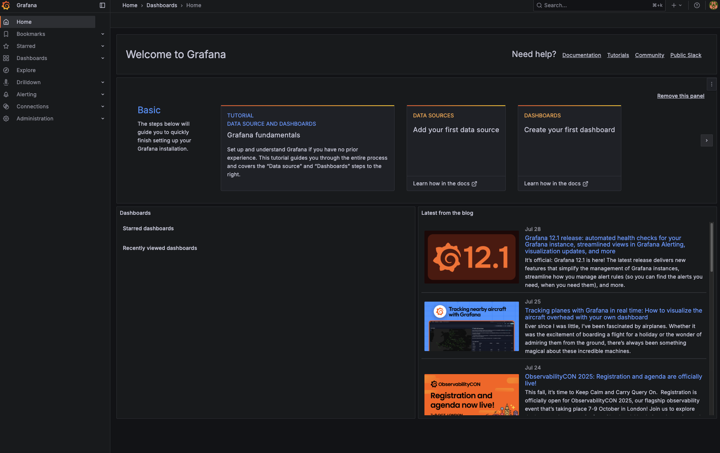
Task: Open Alerting from the sidebar menu
Action: point(26,94)
